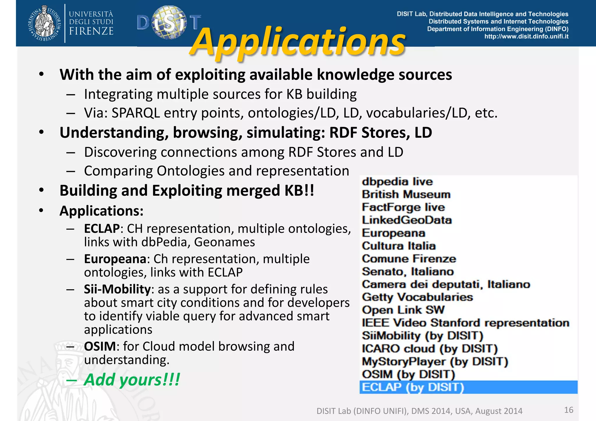Click the 'Applications:' bullet heading
The width and height of the screenshot is (596, 421).
(x=101, y=211)
